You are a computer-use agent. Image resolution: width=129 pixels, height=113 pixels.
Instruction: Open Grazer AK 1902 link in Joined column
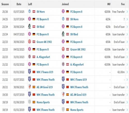(x=78, y=49)
